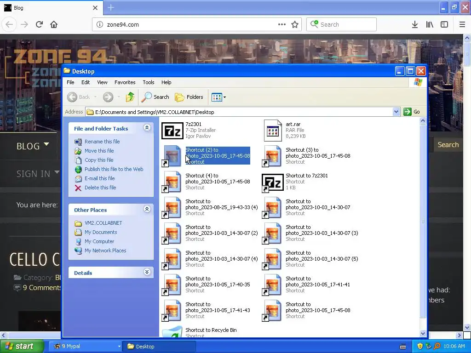Bookmark this page with star icon
The image size is (471, 353).
click(295, 24)
